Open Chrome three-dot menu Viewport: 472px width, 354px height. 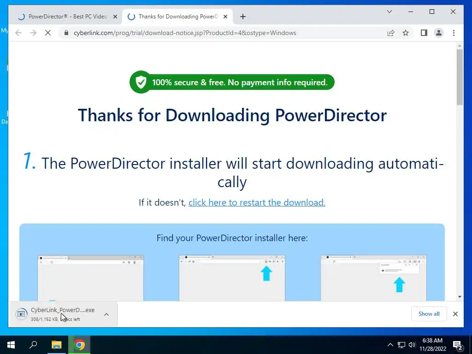click(x=454, y=33)
